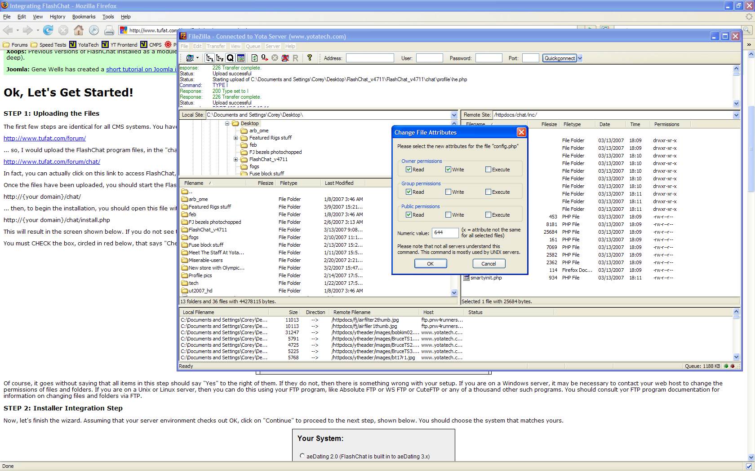
Task: Click the Firefox Stop icon
Action: pyautogui.click(x=63, y=30)
